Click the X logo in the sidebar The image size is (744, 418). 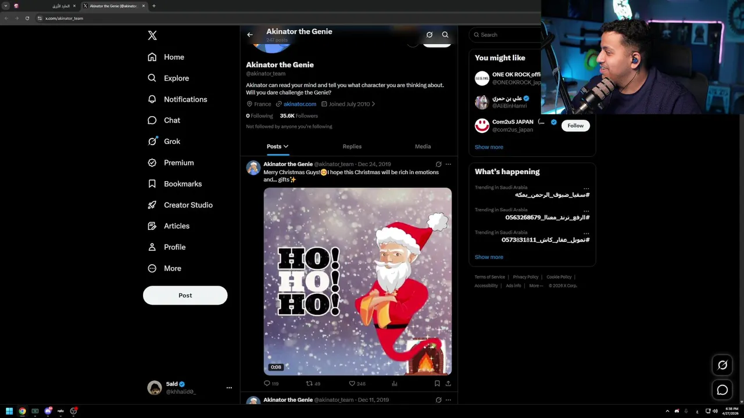152,35
